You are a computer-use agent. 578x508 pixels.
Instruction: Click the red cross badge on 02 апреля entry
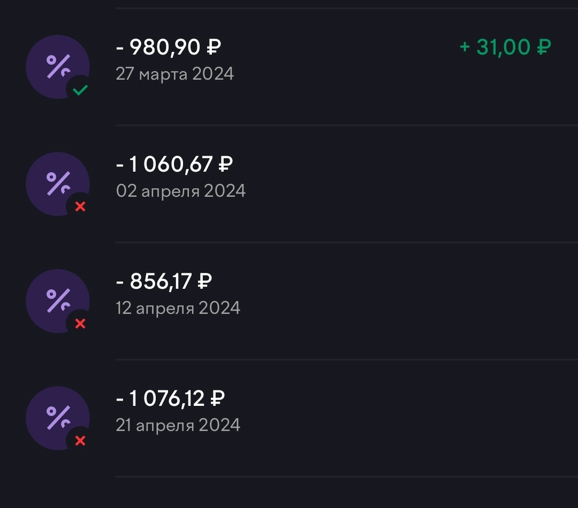80,206
